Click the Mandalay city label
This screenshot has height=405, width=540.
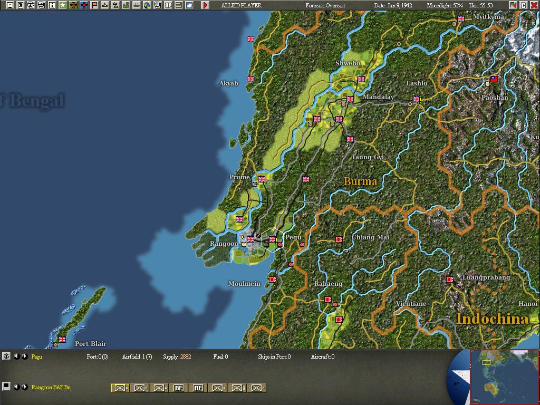click(x=378, y=97)
